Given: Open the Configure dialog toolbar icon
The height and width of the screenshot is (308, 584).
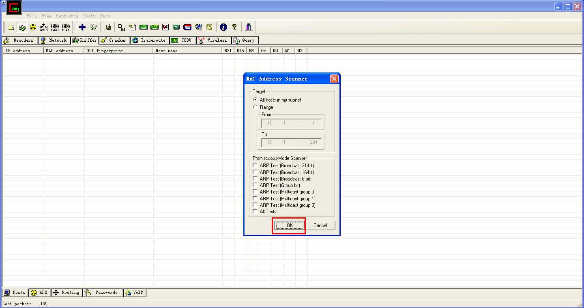Looking at the screenshot, I should pyautogui.click(x=108, y=27).
